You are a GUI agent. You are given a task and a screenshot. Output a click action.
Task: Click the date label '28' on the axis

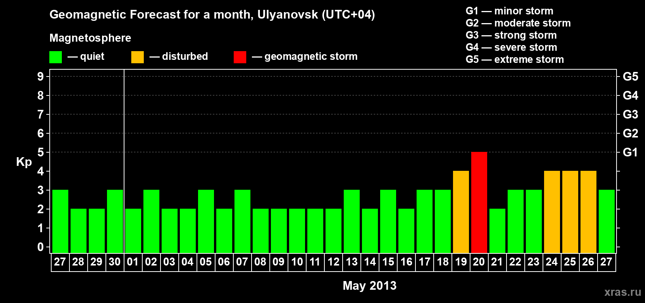[x=78, y=262]
